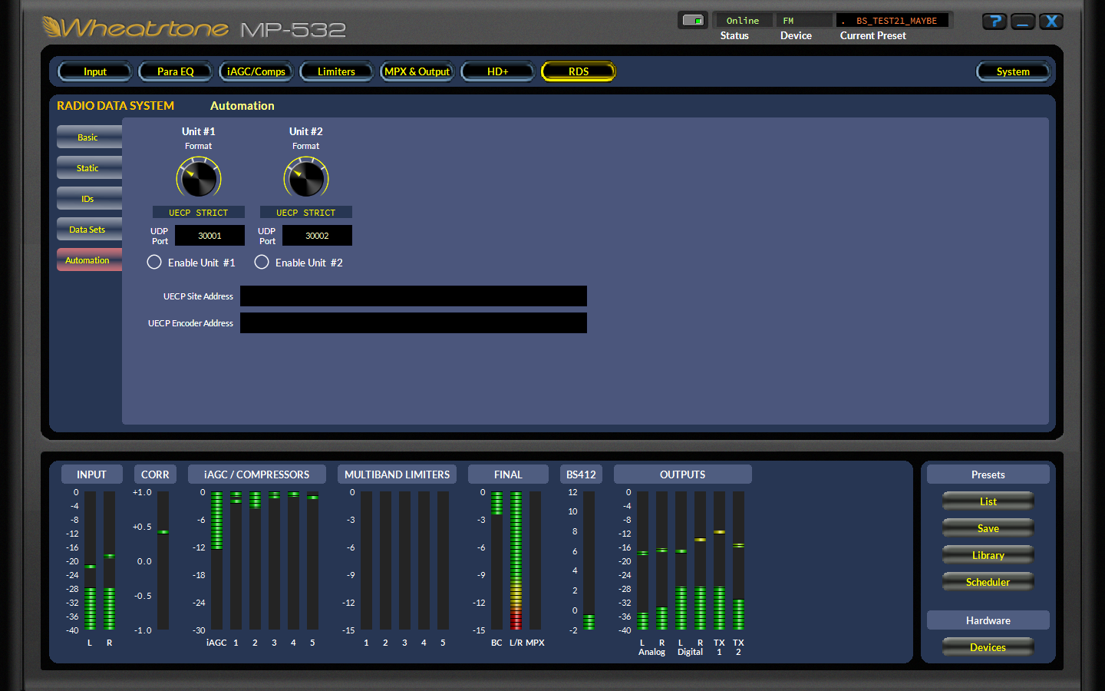Open the IDs side tab
The image size is (1105, 691).
pos(89,199)
